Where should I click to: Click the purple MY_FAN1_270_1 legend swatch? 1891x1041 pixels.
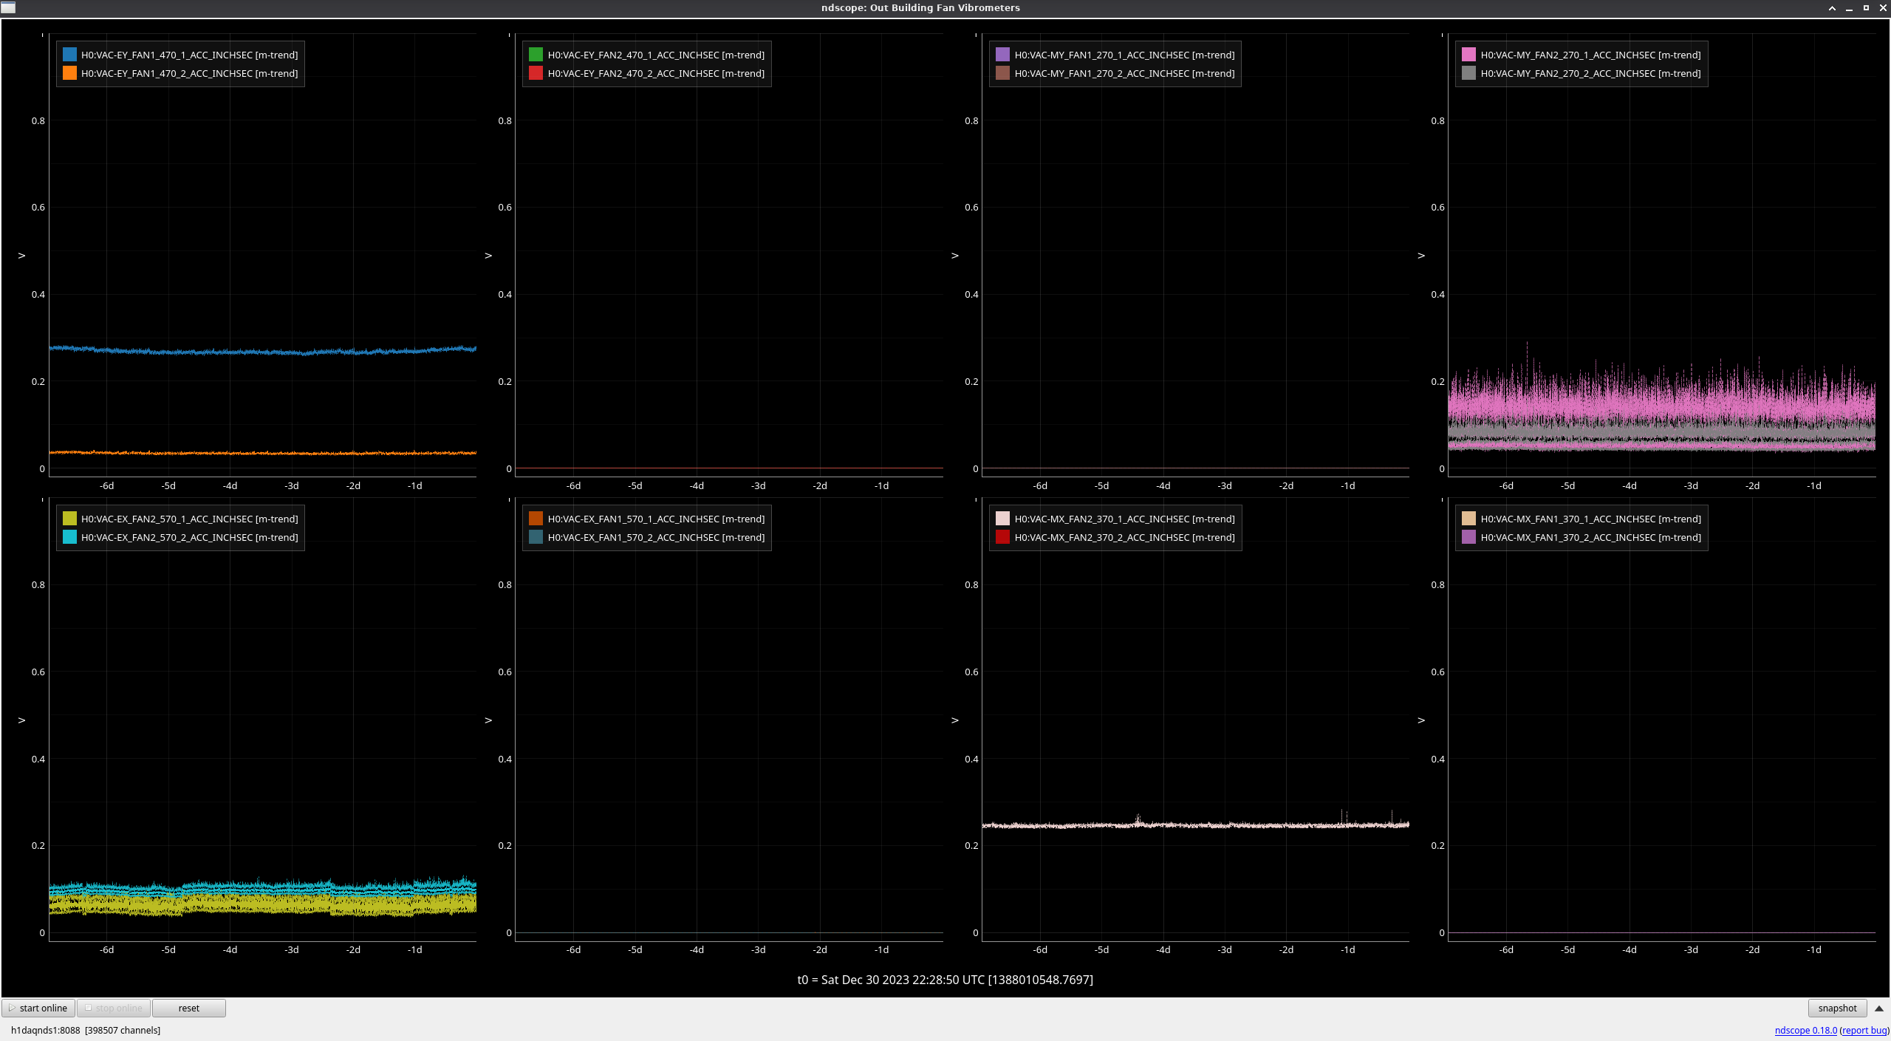[1002, 55]
